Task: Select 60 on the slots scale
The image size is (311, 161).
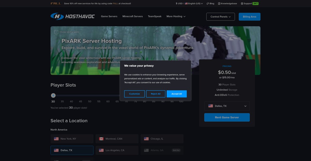Action: pos(108,102)
